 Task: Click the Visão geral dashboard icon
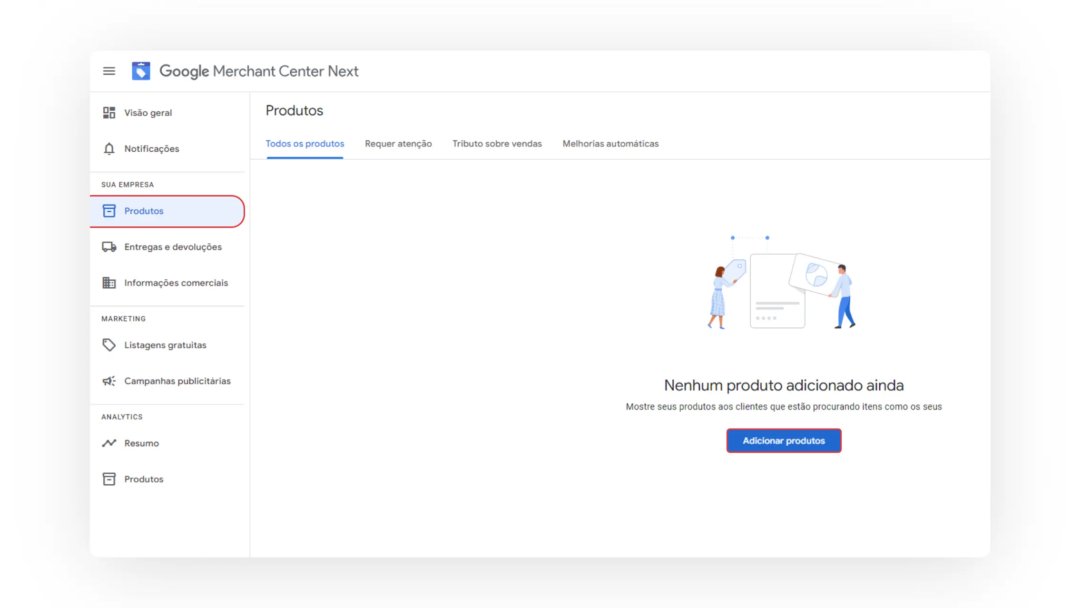pyautogui.click(x=109, y=112)
